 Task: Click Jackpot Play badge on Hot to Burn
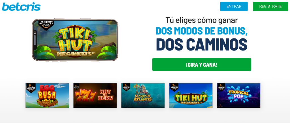(76, 87)
